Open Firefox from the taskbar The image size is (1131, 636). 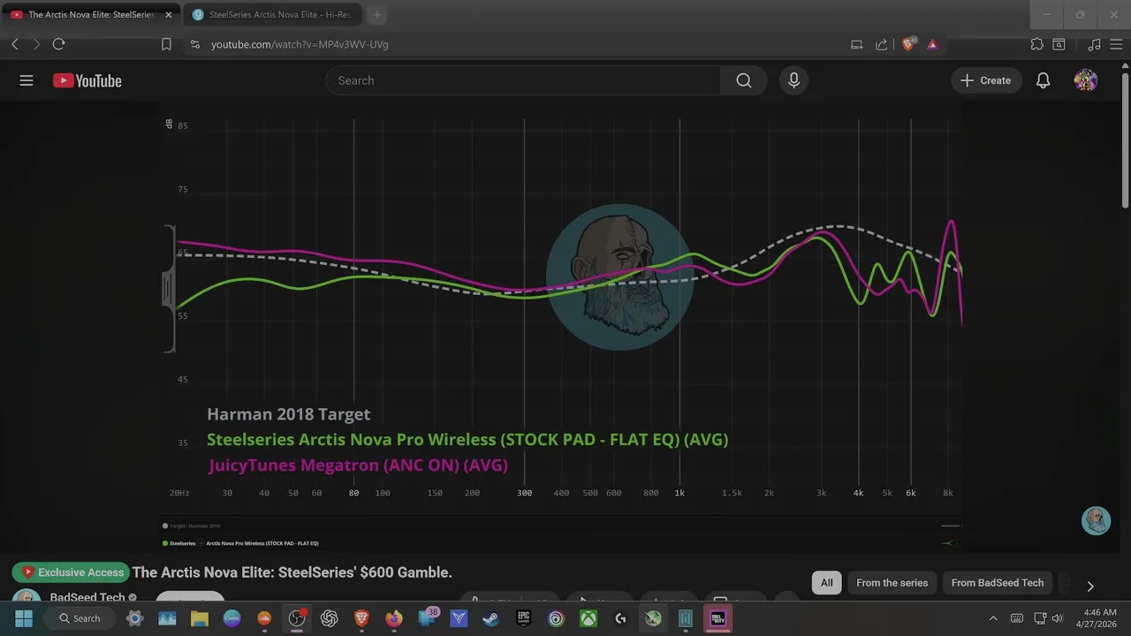point(394,618)
